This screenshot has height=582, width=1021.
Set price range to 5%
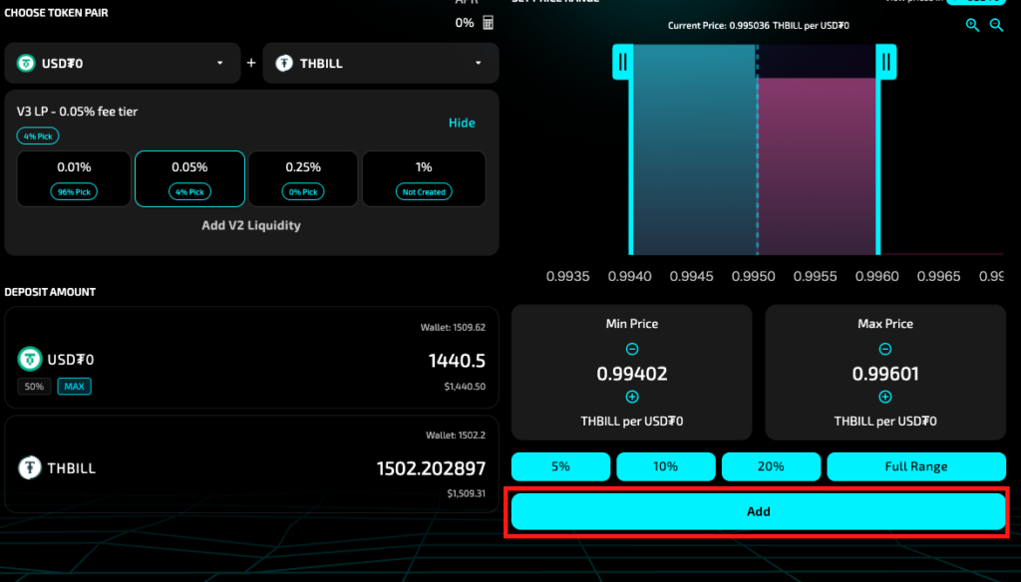click(560, 466)
